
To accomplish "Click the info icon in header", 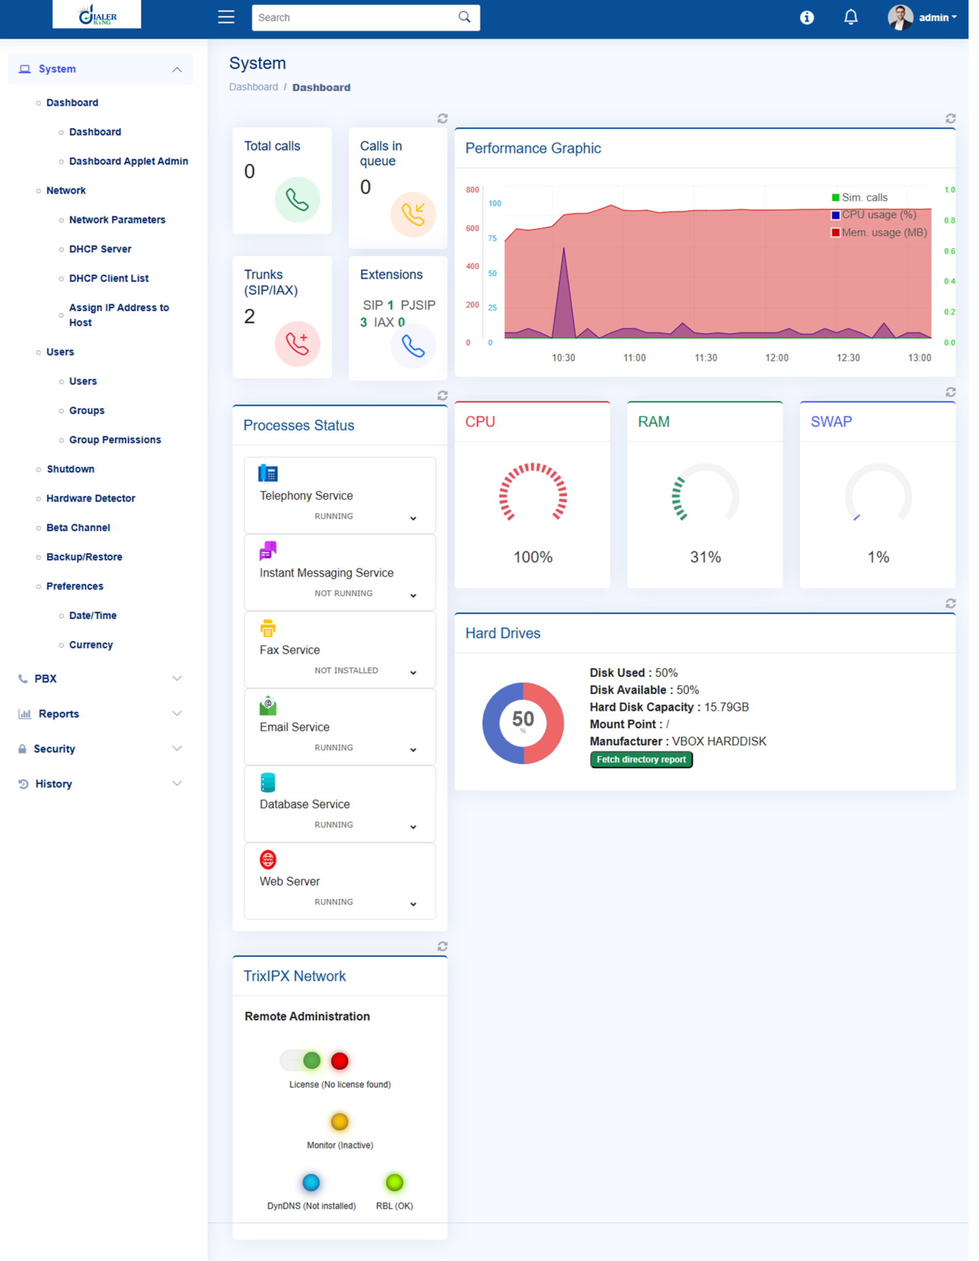I will click(806, 18).
